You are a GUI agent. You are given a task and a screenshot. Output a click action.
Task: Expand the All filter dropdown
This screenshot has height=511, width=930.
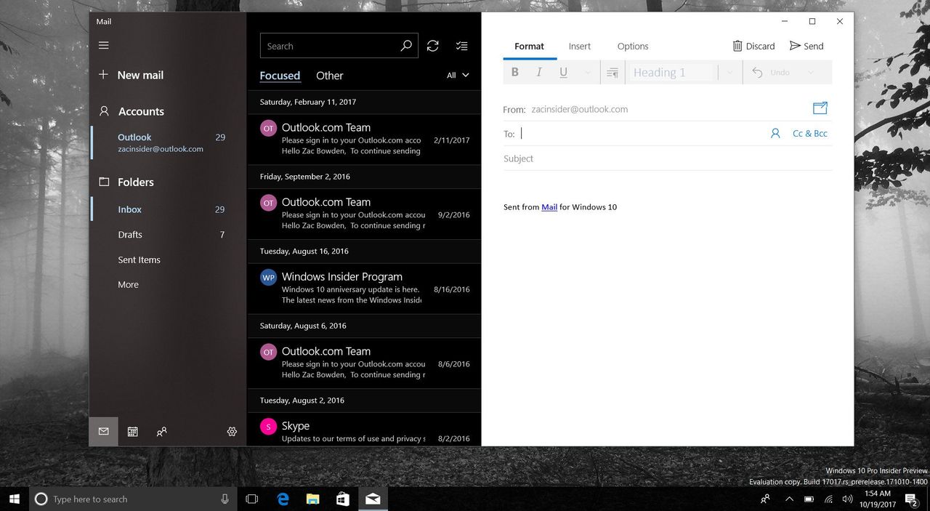click(458, 75)
